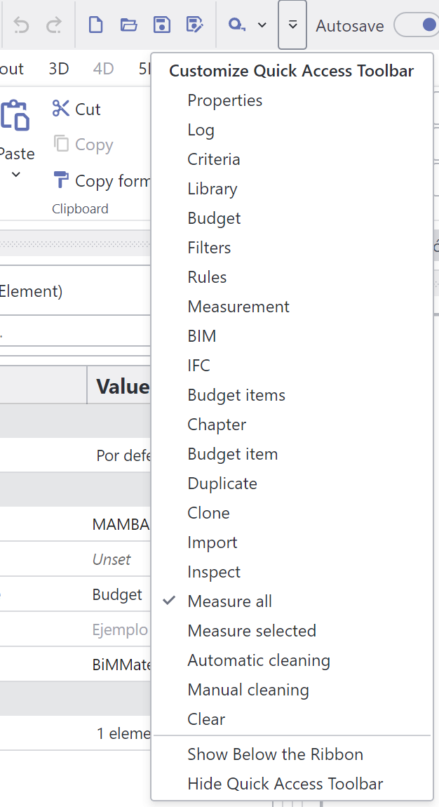Click the Cut scissors icon

coord(60,109)
